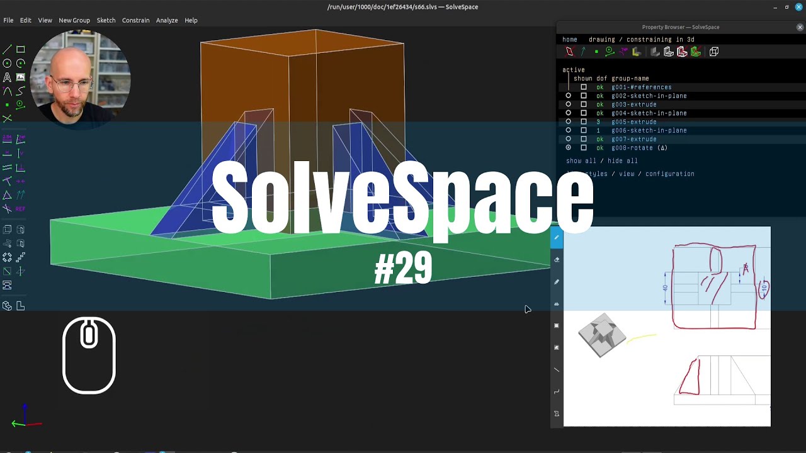Select the text in TrueType font tool
The height and width of the screenshot is (453, 806).
click(x=7, y=77)
